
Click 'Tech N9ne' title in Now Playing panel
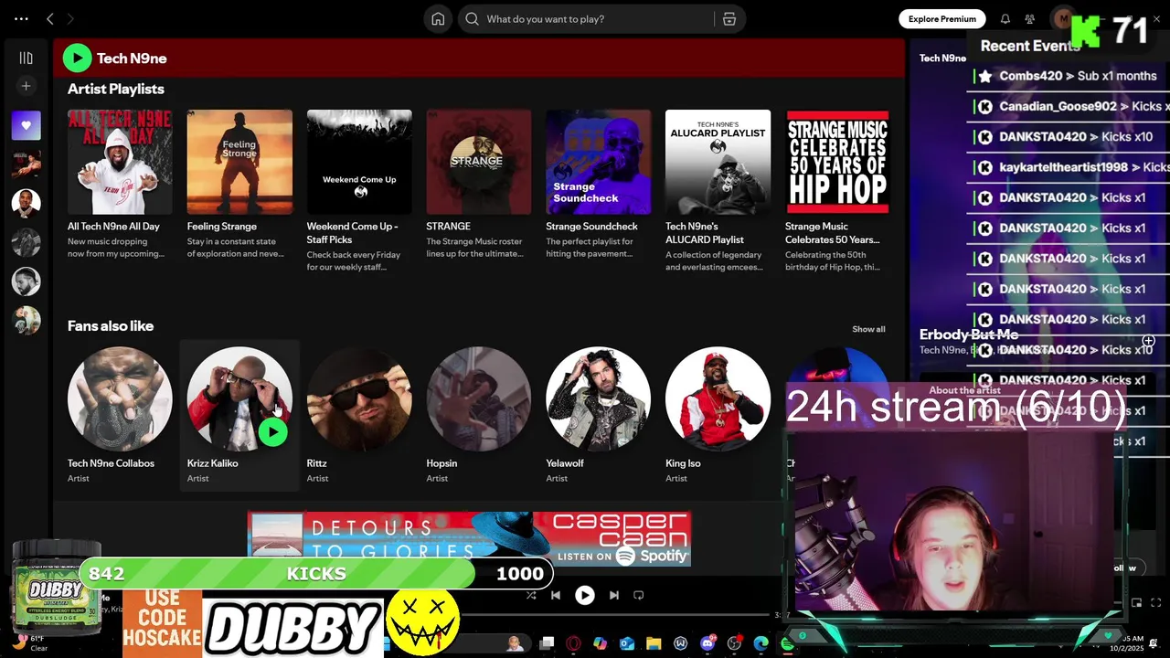942,58
